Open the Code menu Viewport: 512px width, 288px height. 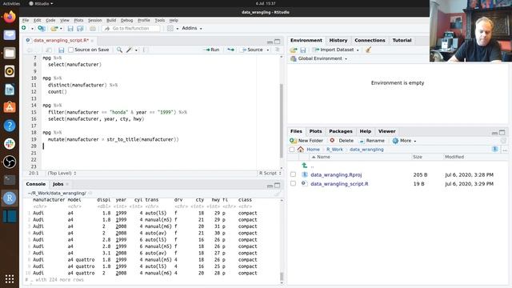point(50,20)
